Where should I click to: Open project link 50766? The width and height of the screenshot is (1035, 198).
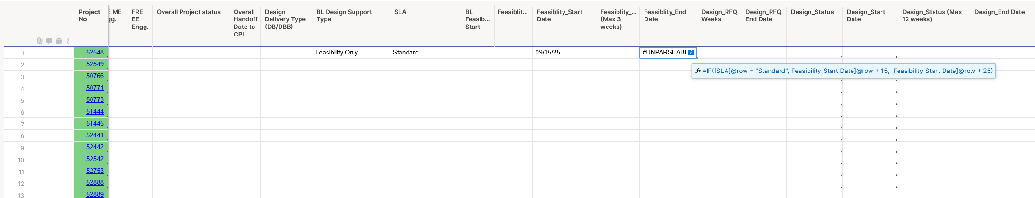(95, 76)
